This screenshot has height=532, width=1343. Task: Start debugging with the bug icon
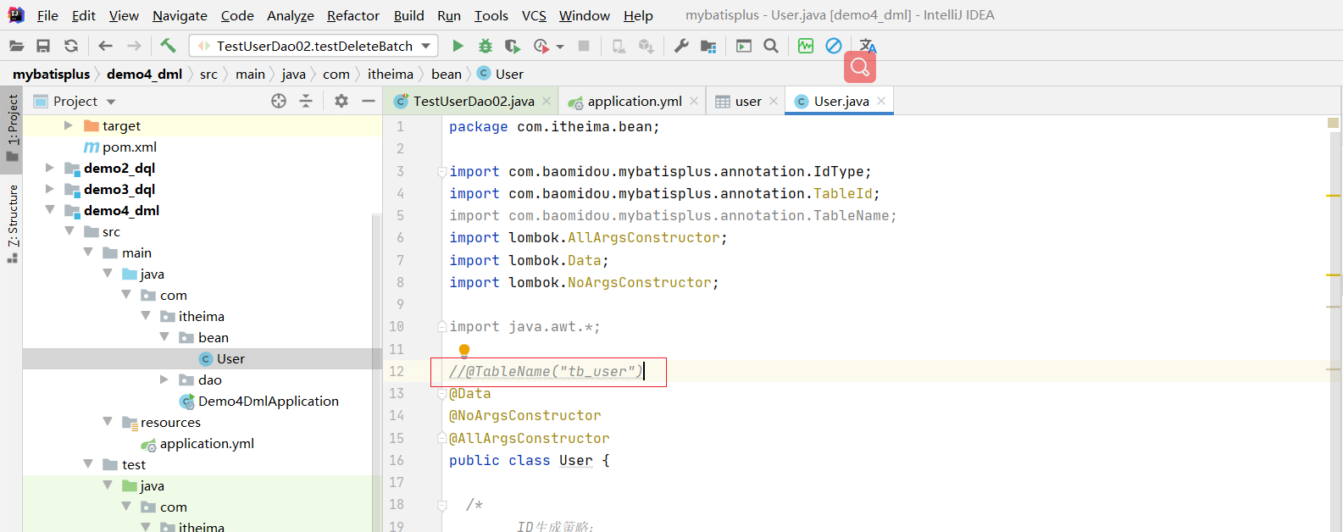pos(486,46)
